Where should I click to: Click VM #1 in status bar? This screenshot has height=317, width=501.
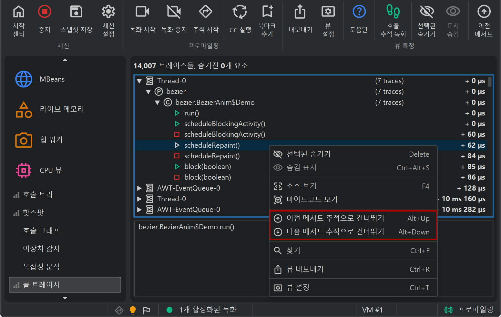pyautogui.click(x=372, y=310)
